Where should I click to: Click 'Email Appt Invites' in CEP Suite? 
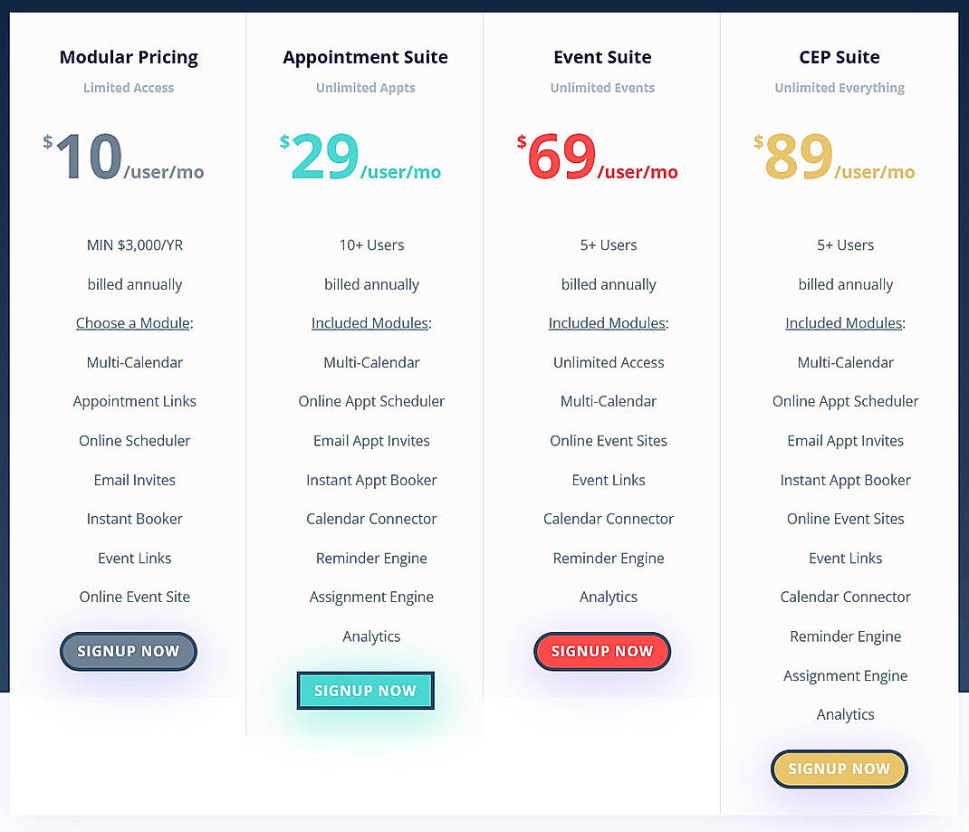(x=846, y=440)
